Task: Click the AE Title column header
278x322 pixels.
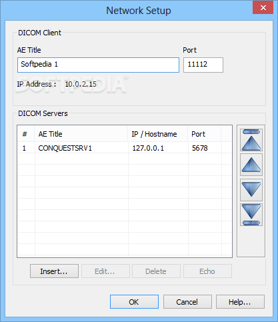Action: tap(81, 134)
